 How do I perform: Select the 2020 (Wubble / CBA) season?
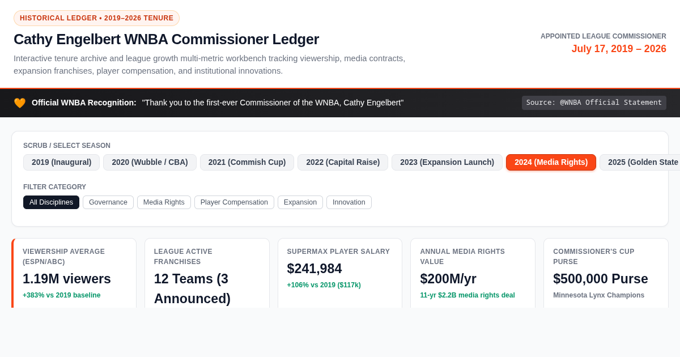[x=150, y=162]
